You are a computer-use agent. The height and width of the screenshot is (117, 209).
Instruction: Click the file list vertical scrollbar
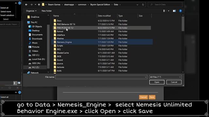click(183, 24)
